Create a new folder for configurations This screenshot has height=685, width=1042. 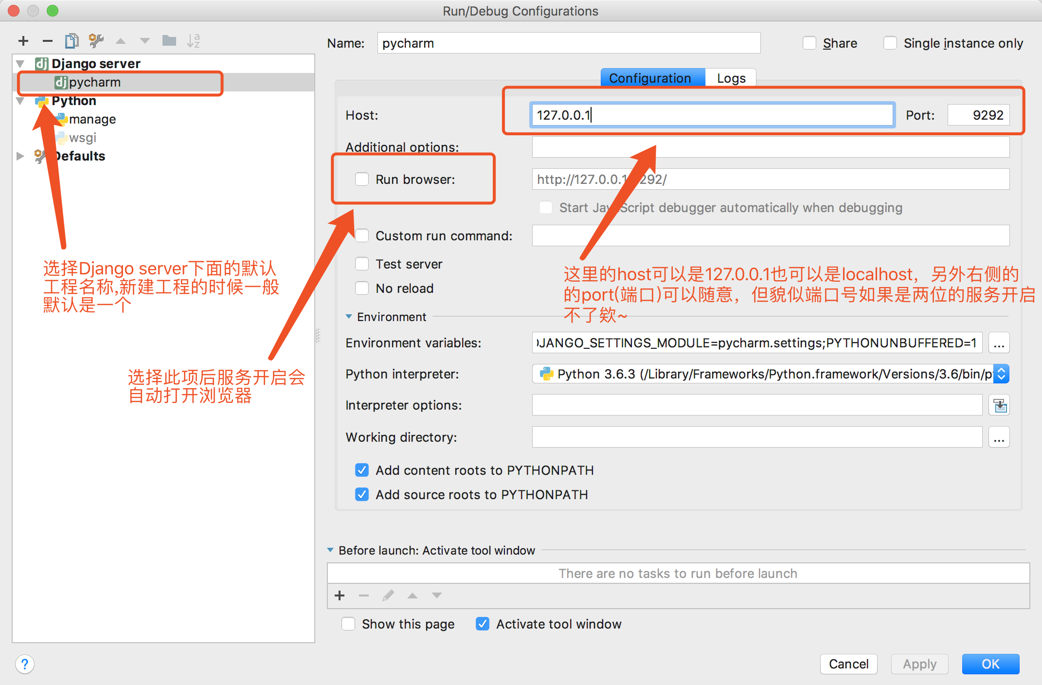169,40
